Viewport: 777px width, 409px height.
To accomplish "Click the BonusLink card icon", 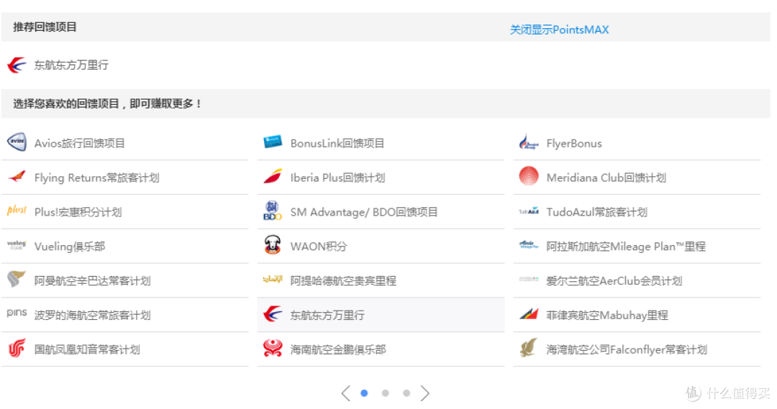I will coord(273,142).
